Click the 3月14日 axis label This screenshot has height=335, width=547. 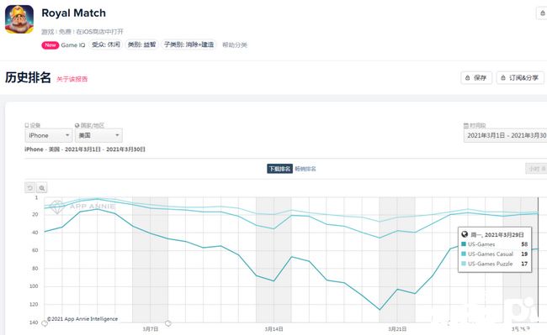(273, 329)
